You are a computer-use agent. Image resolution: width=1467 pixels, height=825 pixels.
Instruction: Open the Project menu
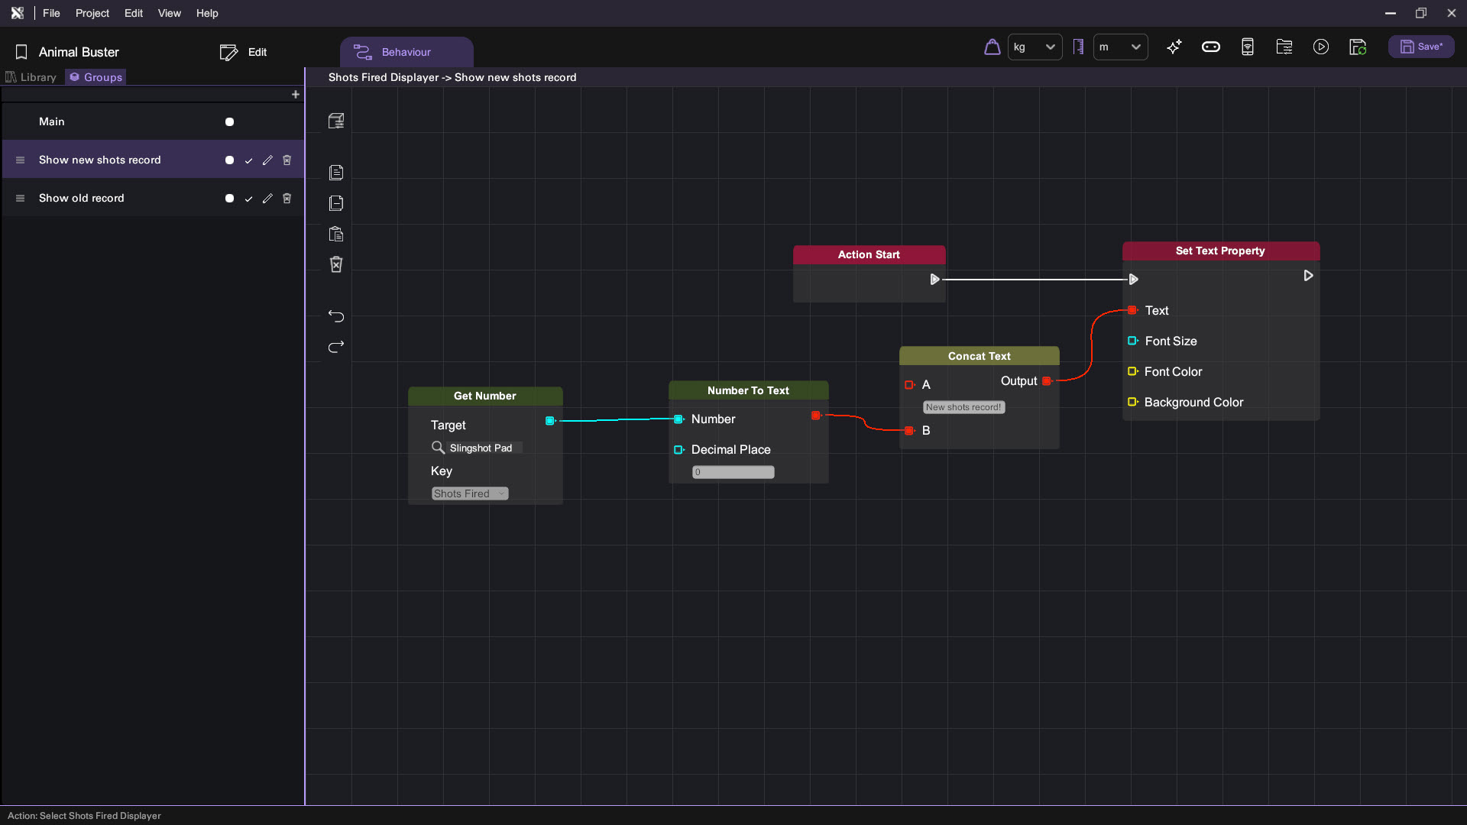click(92, 13)
